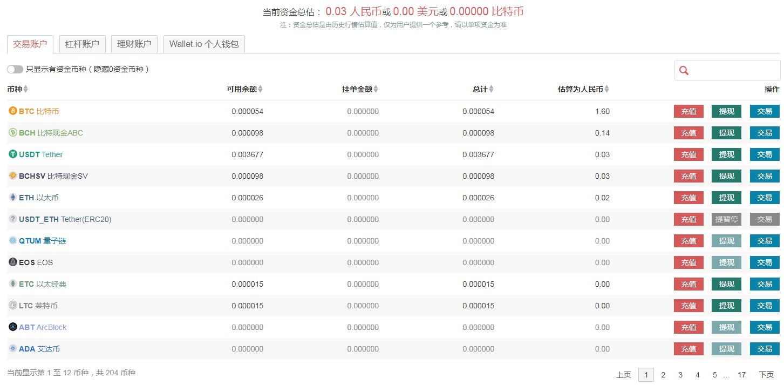Click the 上页 previous page button
784x385 pixels.
tap(624, 375)
